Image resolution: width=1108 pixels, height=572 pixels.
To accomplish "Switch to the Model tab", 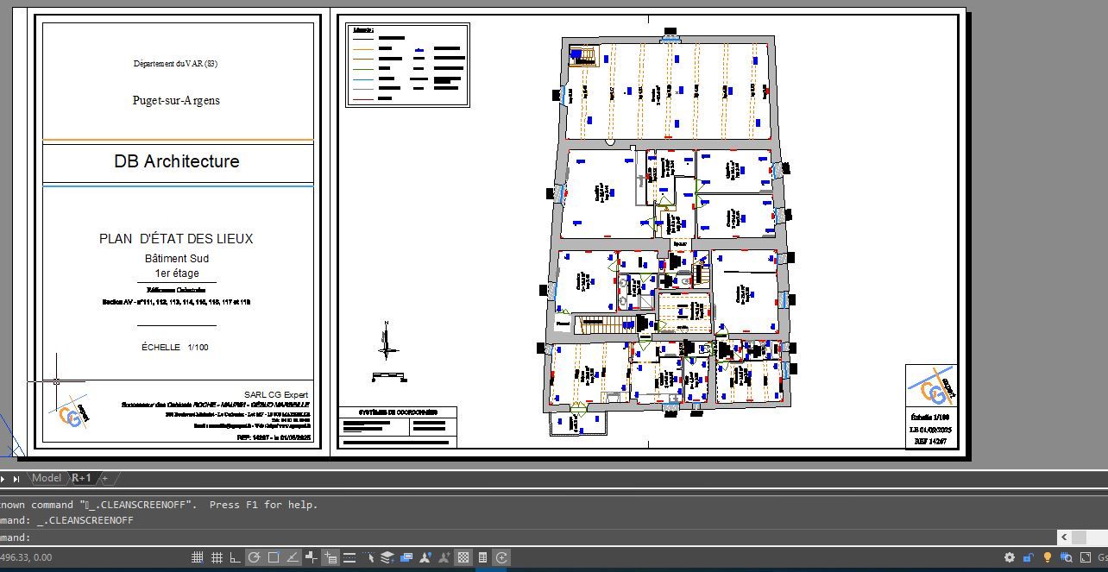I will coord(47,478).
